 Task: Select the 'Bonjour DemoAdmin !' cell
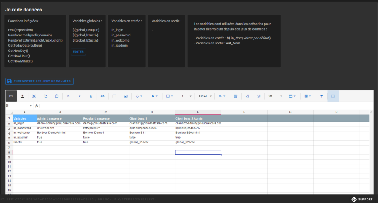[59, 133]
